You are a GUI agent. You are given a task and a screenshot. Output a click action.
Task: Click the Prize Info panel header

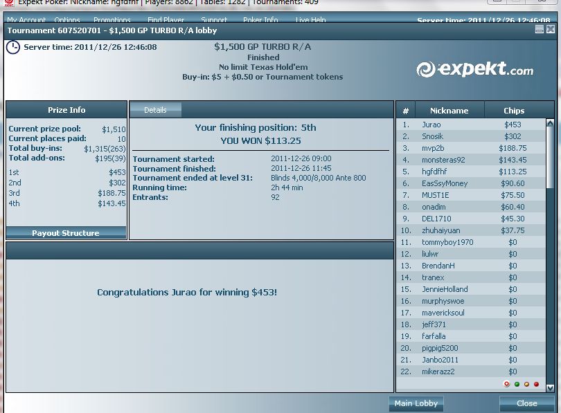[66, 110]
